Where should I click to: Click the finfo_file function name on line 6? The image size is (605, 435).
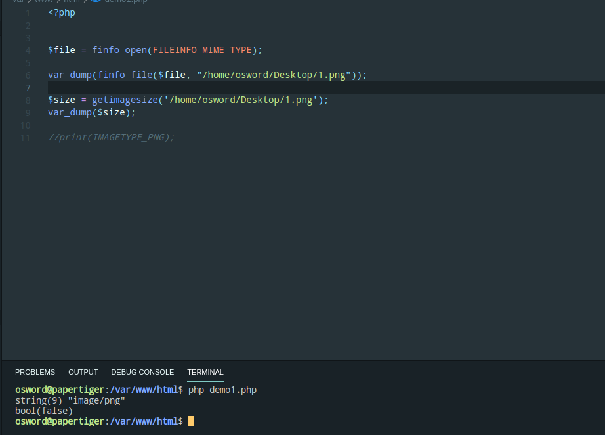[x=125, y=75]
